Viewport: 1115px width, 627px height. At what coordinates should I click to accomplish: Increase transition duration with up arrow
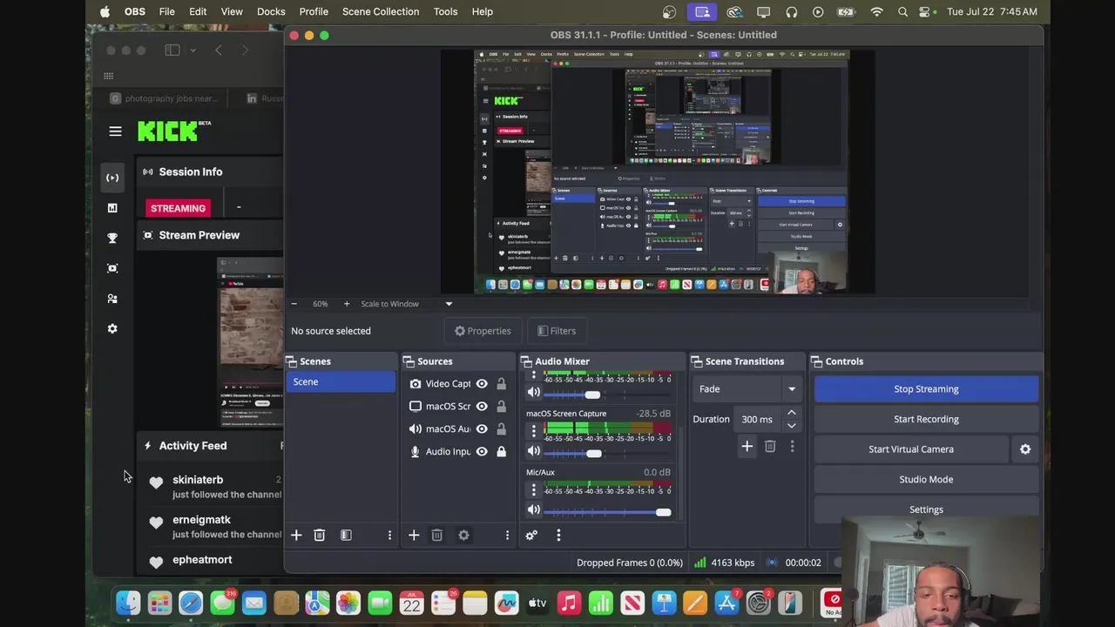(791, 413)
